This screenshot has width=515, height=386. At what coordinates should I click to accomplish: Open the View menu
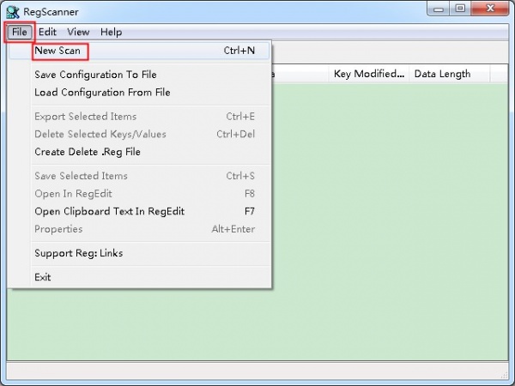pyautogui.click(x=78, y=32)
